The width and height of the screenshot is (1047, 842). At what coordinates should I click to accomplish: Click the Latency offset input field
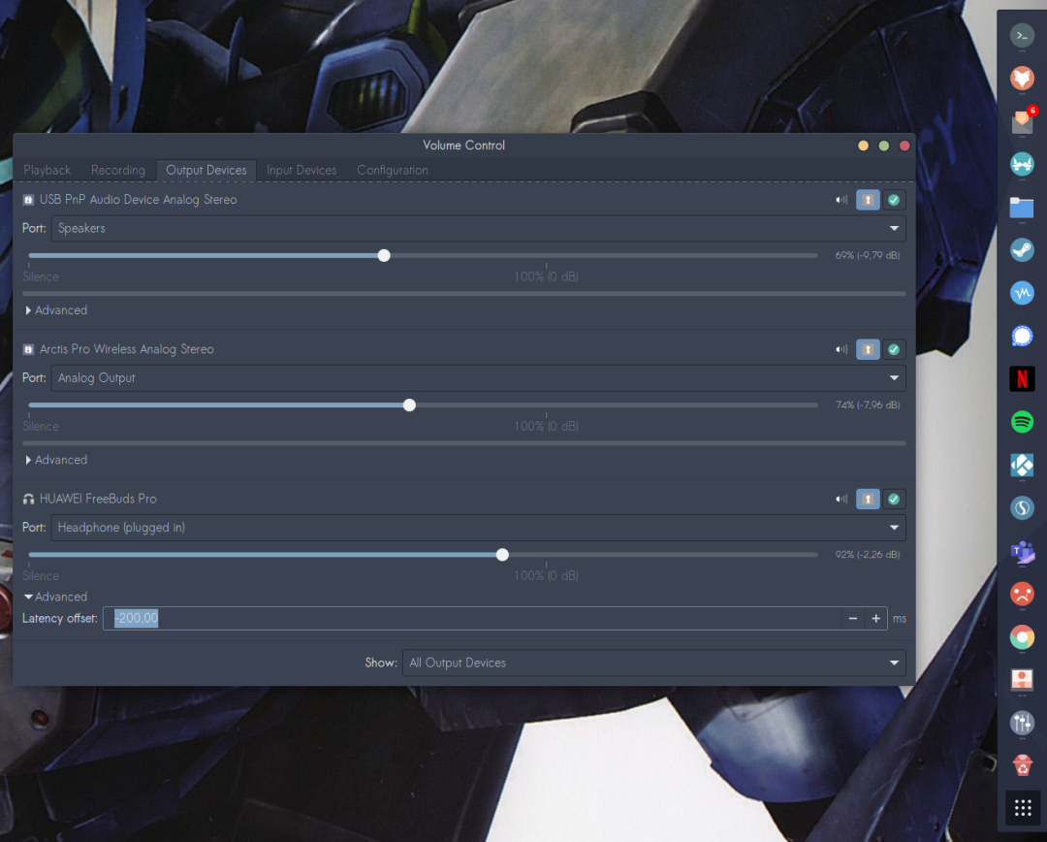[x=472, y=619]
